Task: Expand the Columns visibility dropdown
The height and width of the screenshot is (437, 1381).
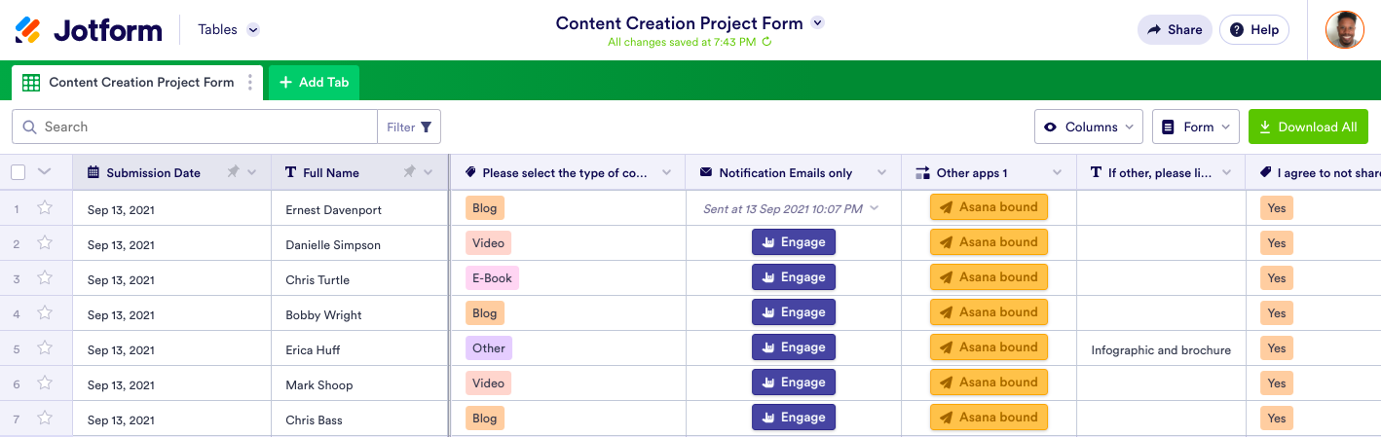Action: click(1088, 127)
